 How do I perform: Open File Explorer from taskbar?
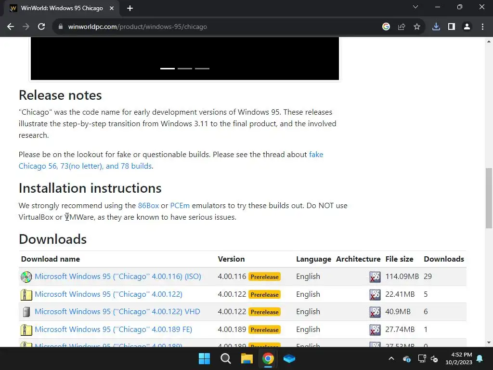point(247,358)
